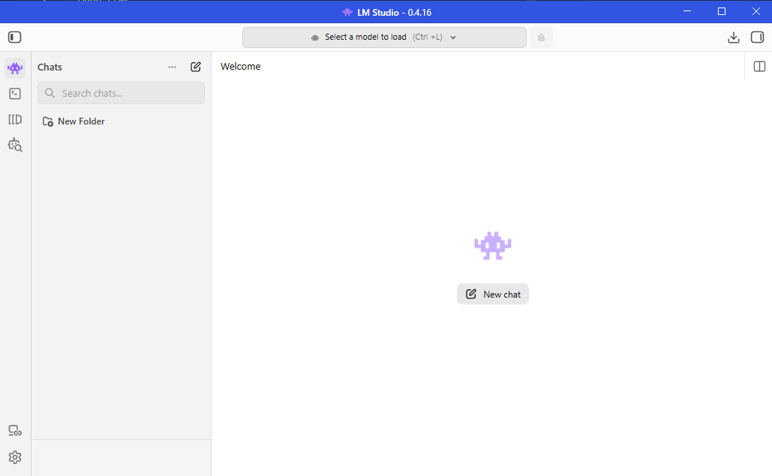772x476 pixels.
Task: Click into the Search chats field
Action: coord(121,93)
